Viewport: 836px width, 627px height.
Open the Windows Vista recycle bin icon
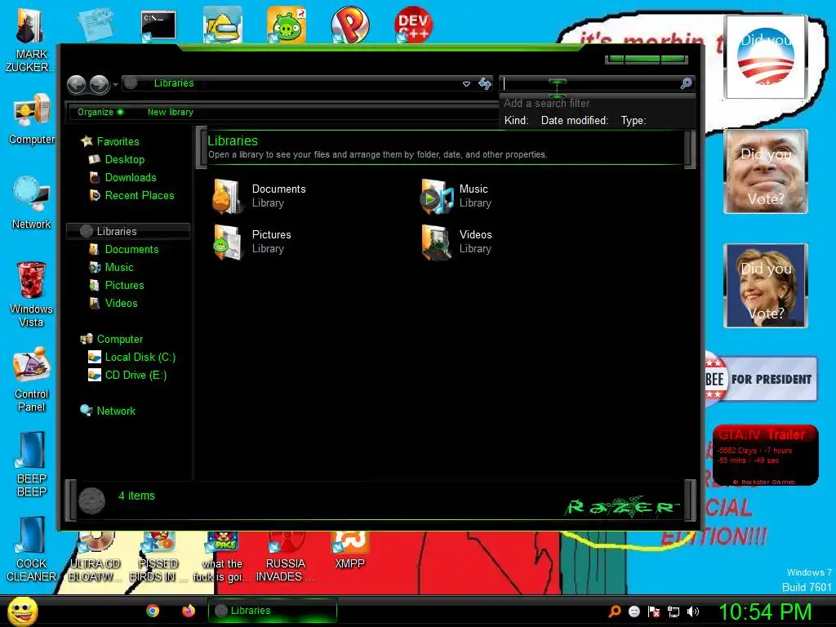(32, 293)
